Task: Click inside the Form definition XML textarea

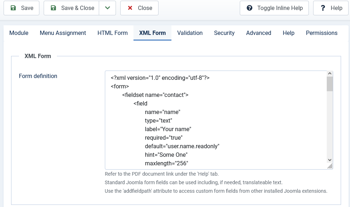Action: coord(216,120)
